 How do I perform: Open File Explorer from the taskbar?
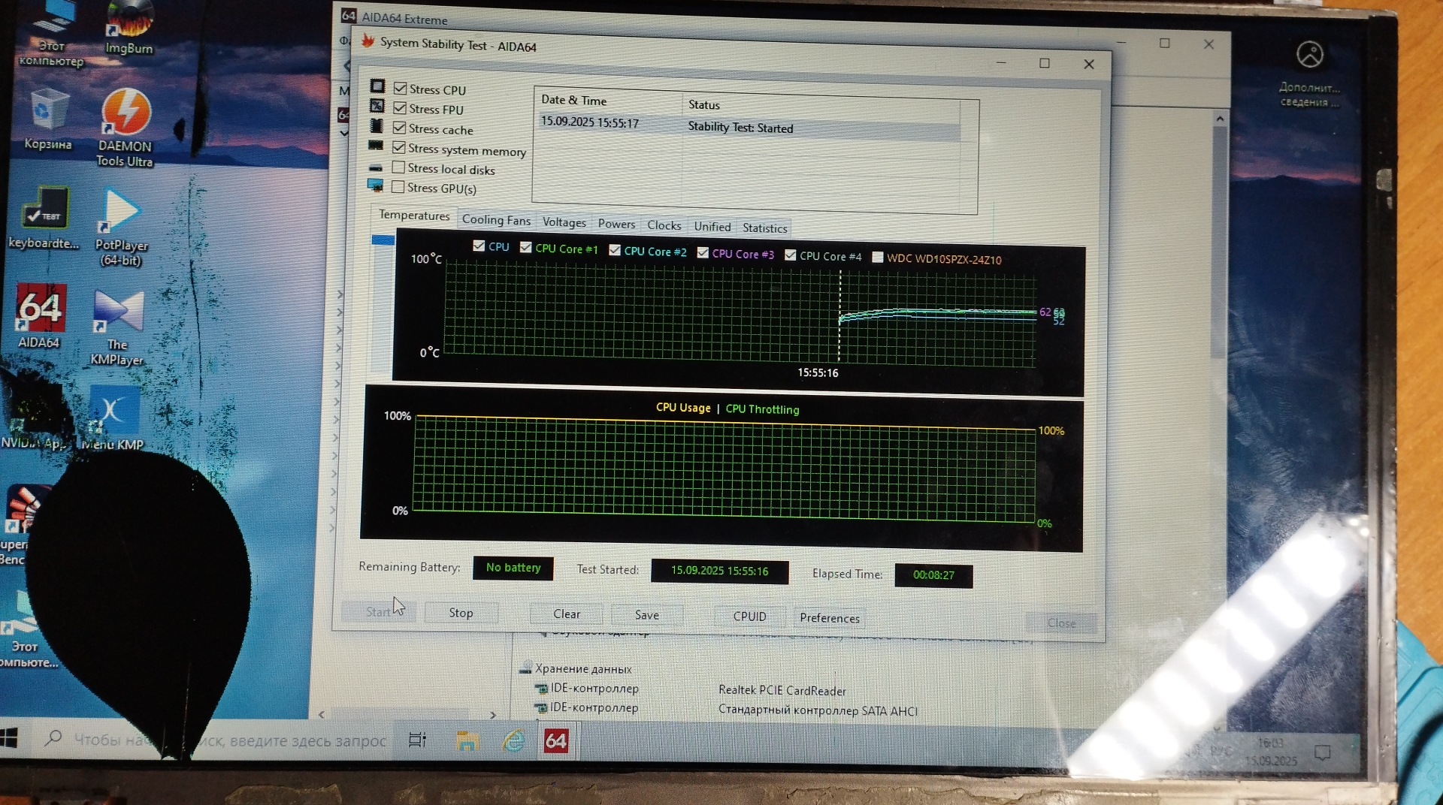click(x=467, y=741)
